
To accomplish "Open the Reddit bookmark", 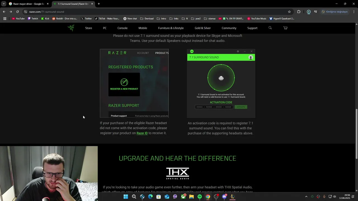I will [65, 19].
